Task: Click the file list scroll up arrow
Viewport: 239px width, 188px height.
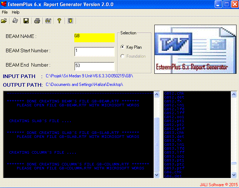Action: pyautogui.click(x=234, y=94)
